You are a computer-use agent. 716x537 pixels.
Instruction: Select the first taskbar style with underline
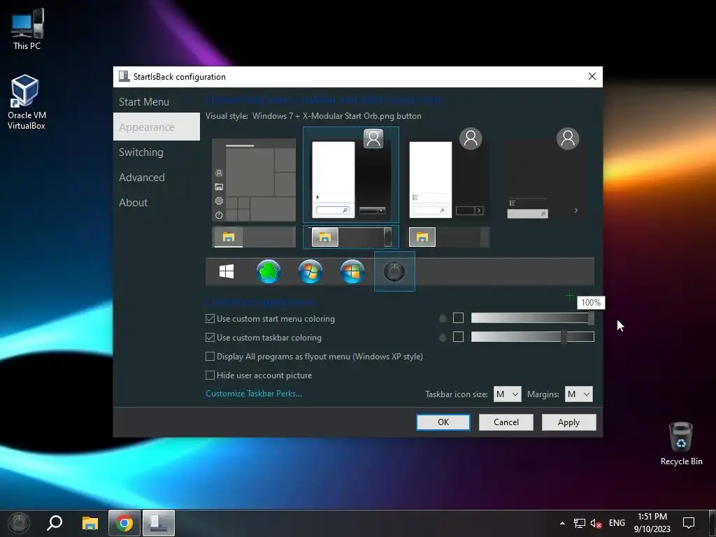(254, 237)
